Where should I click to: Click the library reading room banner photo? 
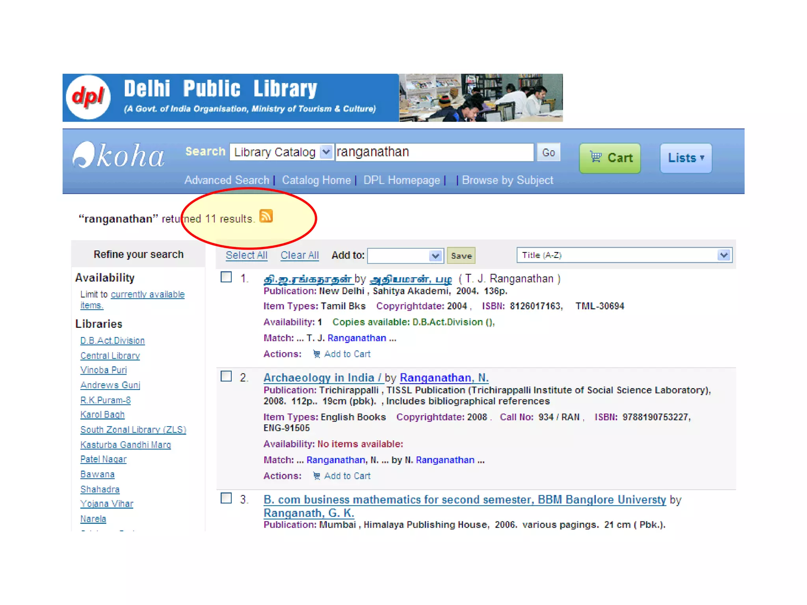[481, 97]
